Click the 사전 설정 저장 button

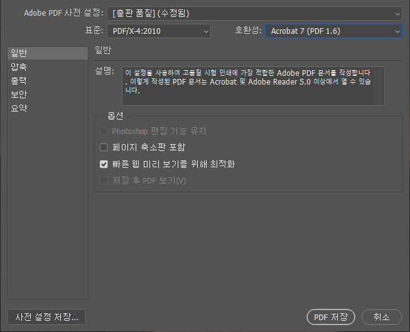(46, 317)
